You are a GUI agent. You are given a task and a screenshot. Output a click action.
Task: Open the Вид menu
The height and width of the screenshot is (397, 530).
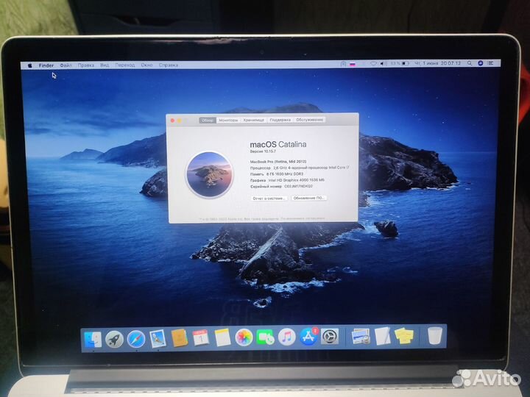[x=105, y=65]
